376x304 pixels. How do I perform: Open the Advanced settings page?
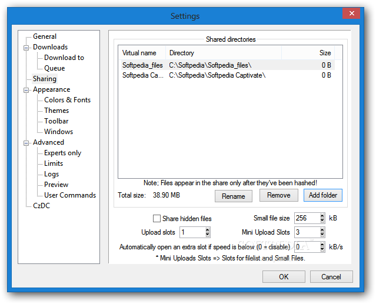point(48,142)
